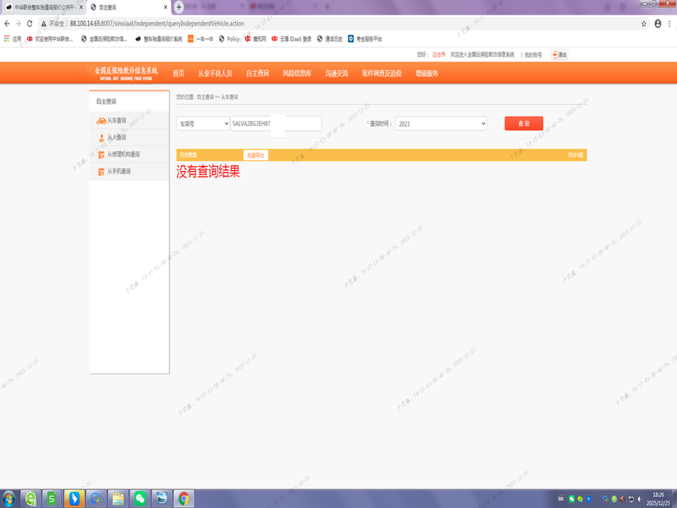
Task: Click the browser back arrow
Action: (8, 24)
